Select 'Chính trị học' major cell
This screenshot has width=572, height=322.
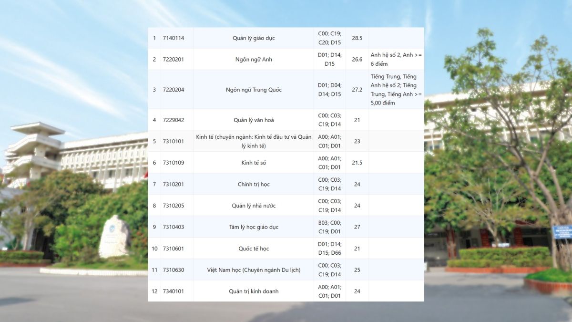point(254,184)
